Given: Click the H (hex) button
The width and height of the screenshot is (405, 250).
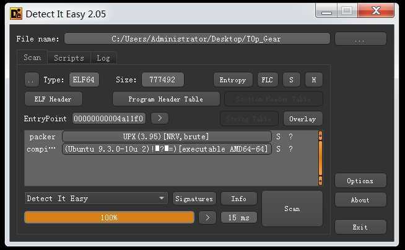Looking at the screenshot, I should [x=313, y=80].
